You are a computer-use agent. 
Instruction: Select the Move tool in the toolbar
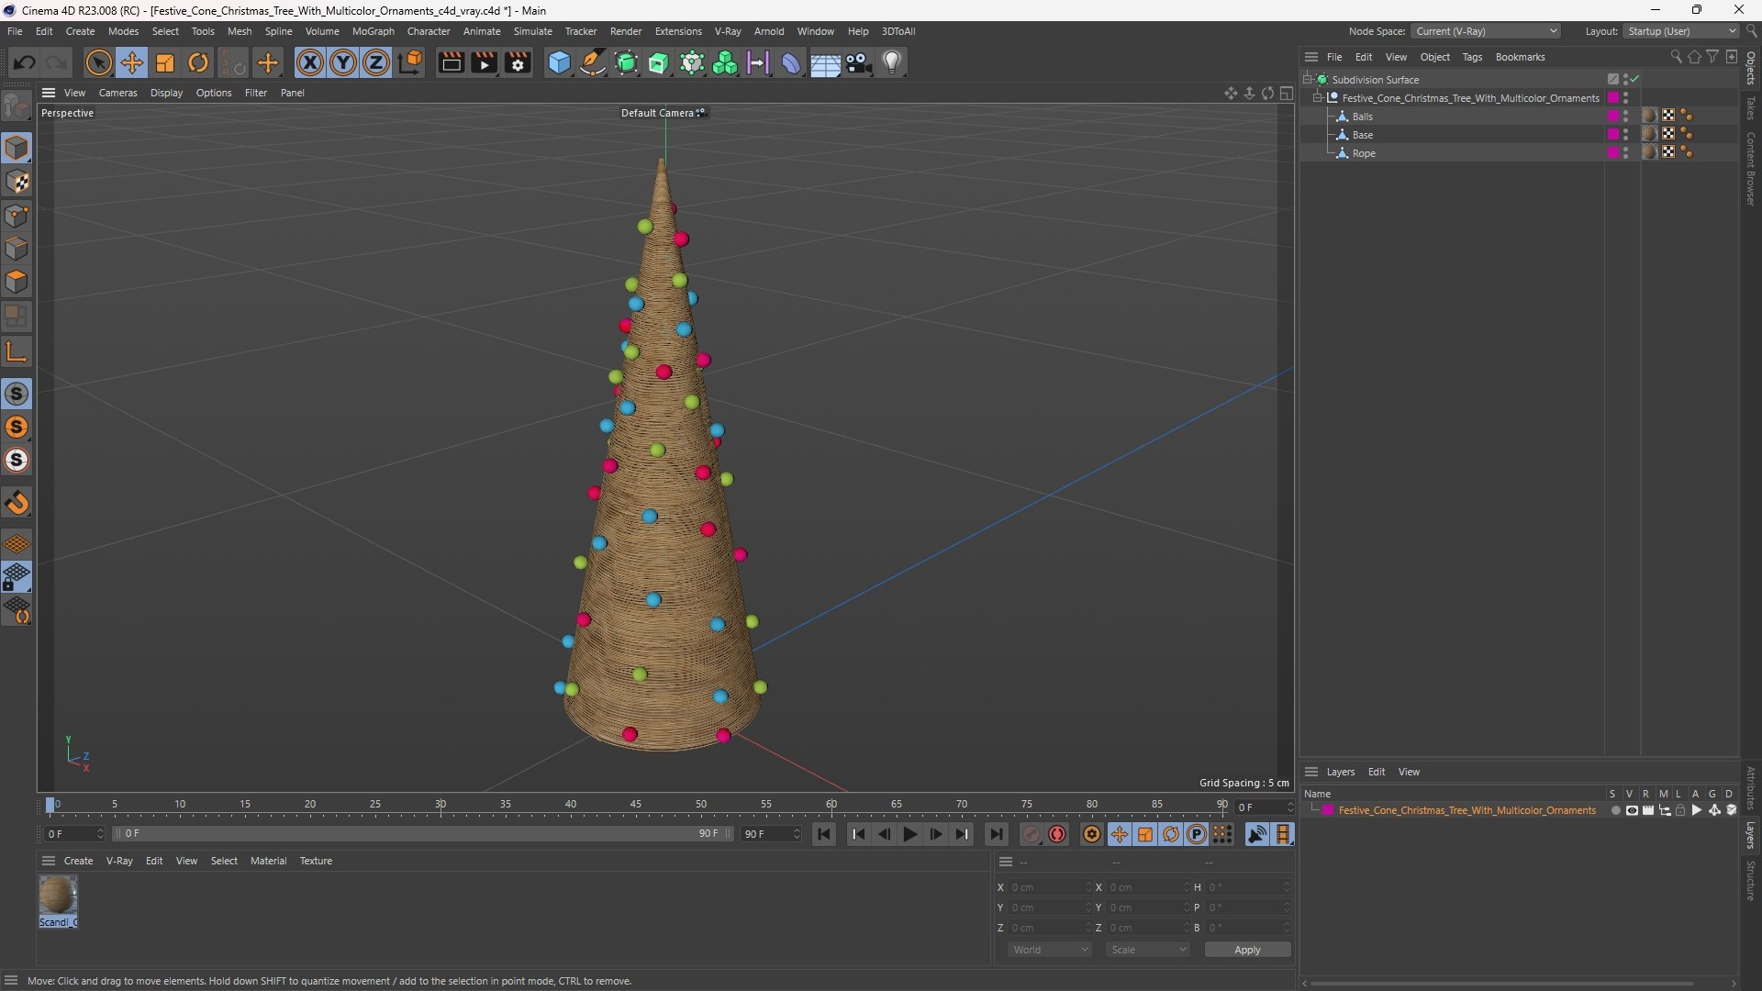[x=132, y=62]
